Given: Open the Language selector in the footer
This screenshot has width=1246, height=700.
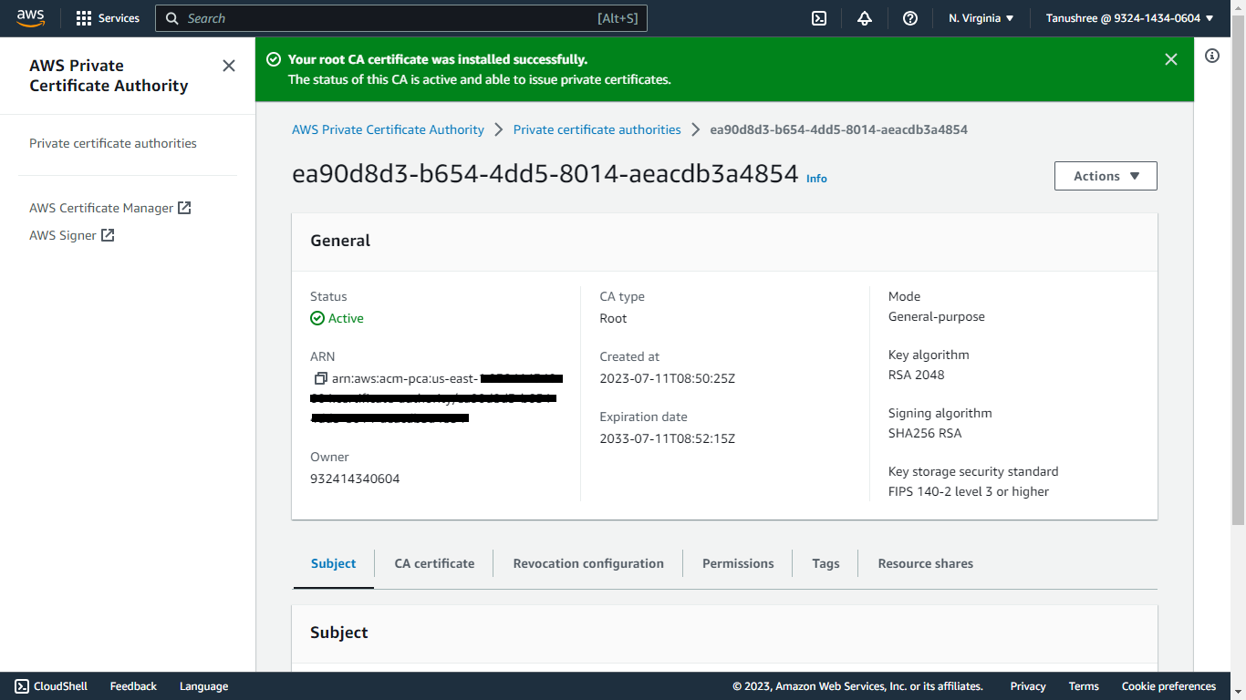Looking at the screenshot, I should (x=203, y=686).
